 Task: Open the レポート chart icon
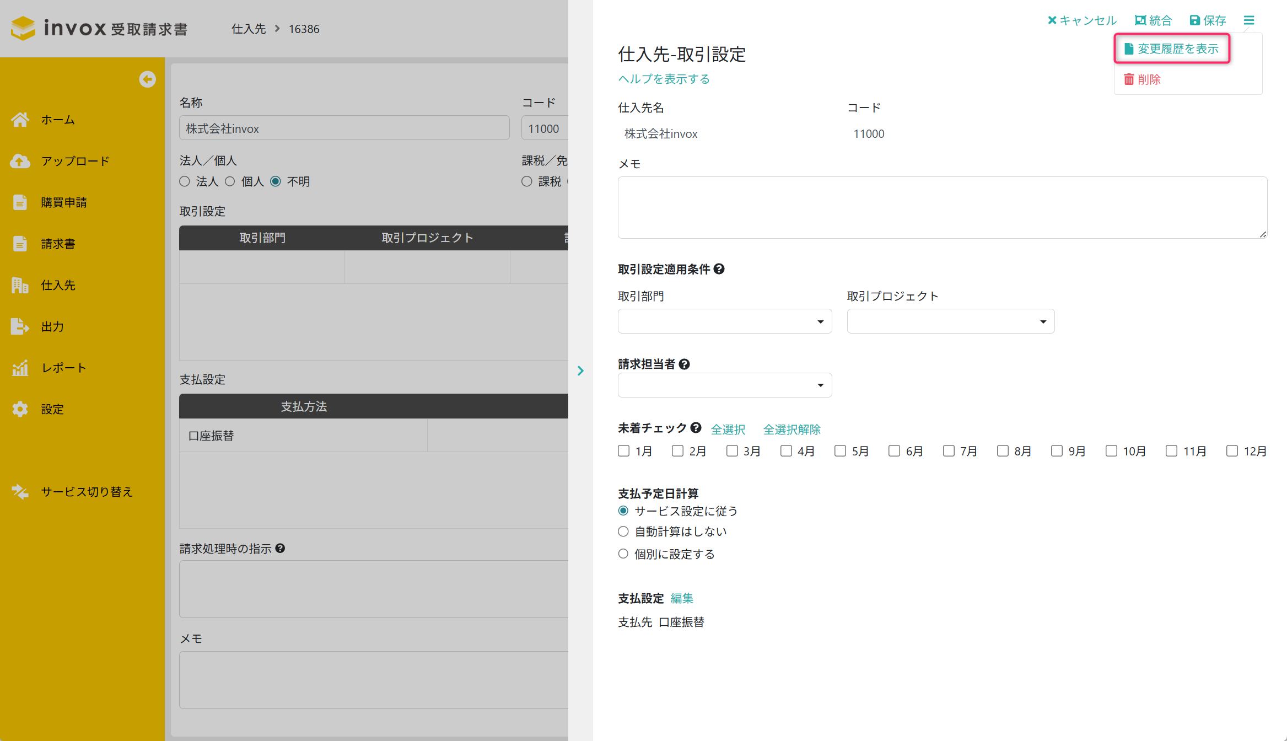click(x=20, y=368)
